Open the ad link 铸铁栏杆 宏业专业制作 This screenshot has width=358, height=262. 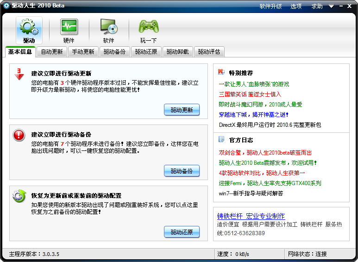click(x=251, y=216)
